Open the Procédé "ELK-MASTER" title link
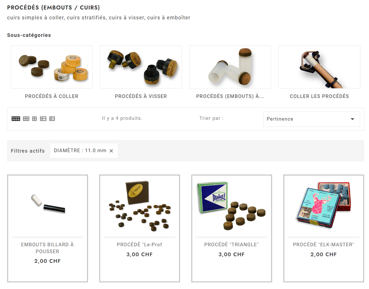Image resolution: width=369 pixels, height=289 pixels. pyautogui.click(x=324, y=245)
